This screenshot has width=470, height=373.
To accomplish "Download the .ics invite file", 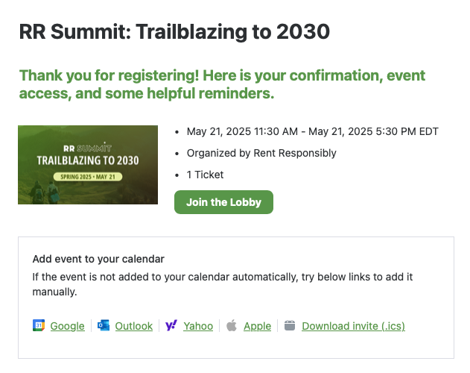I will coord(353,326).
